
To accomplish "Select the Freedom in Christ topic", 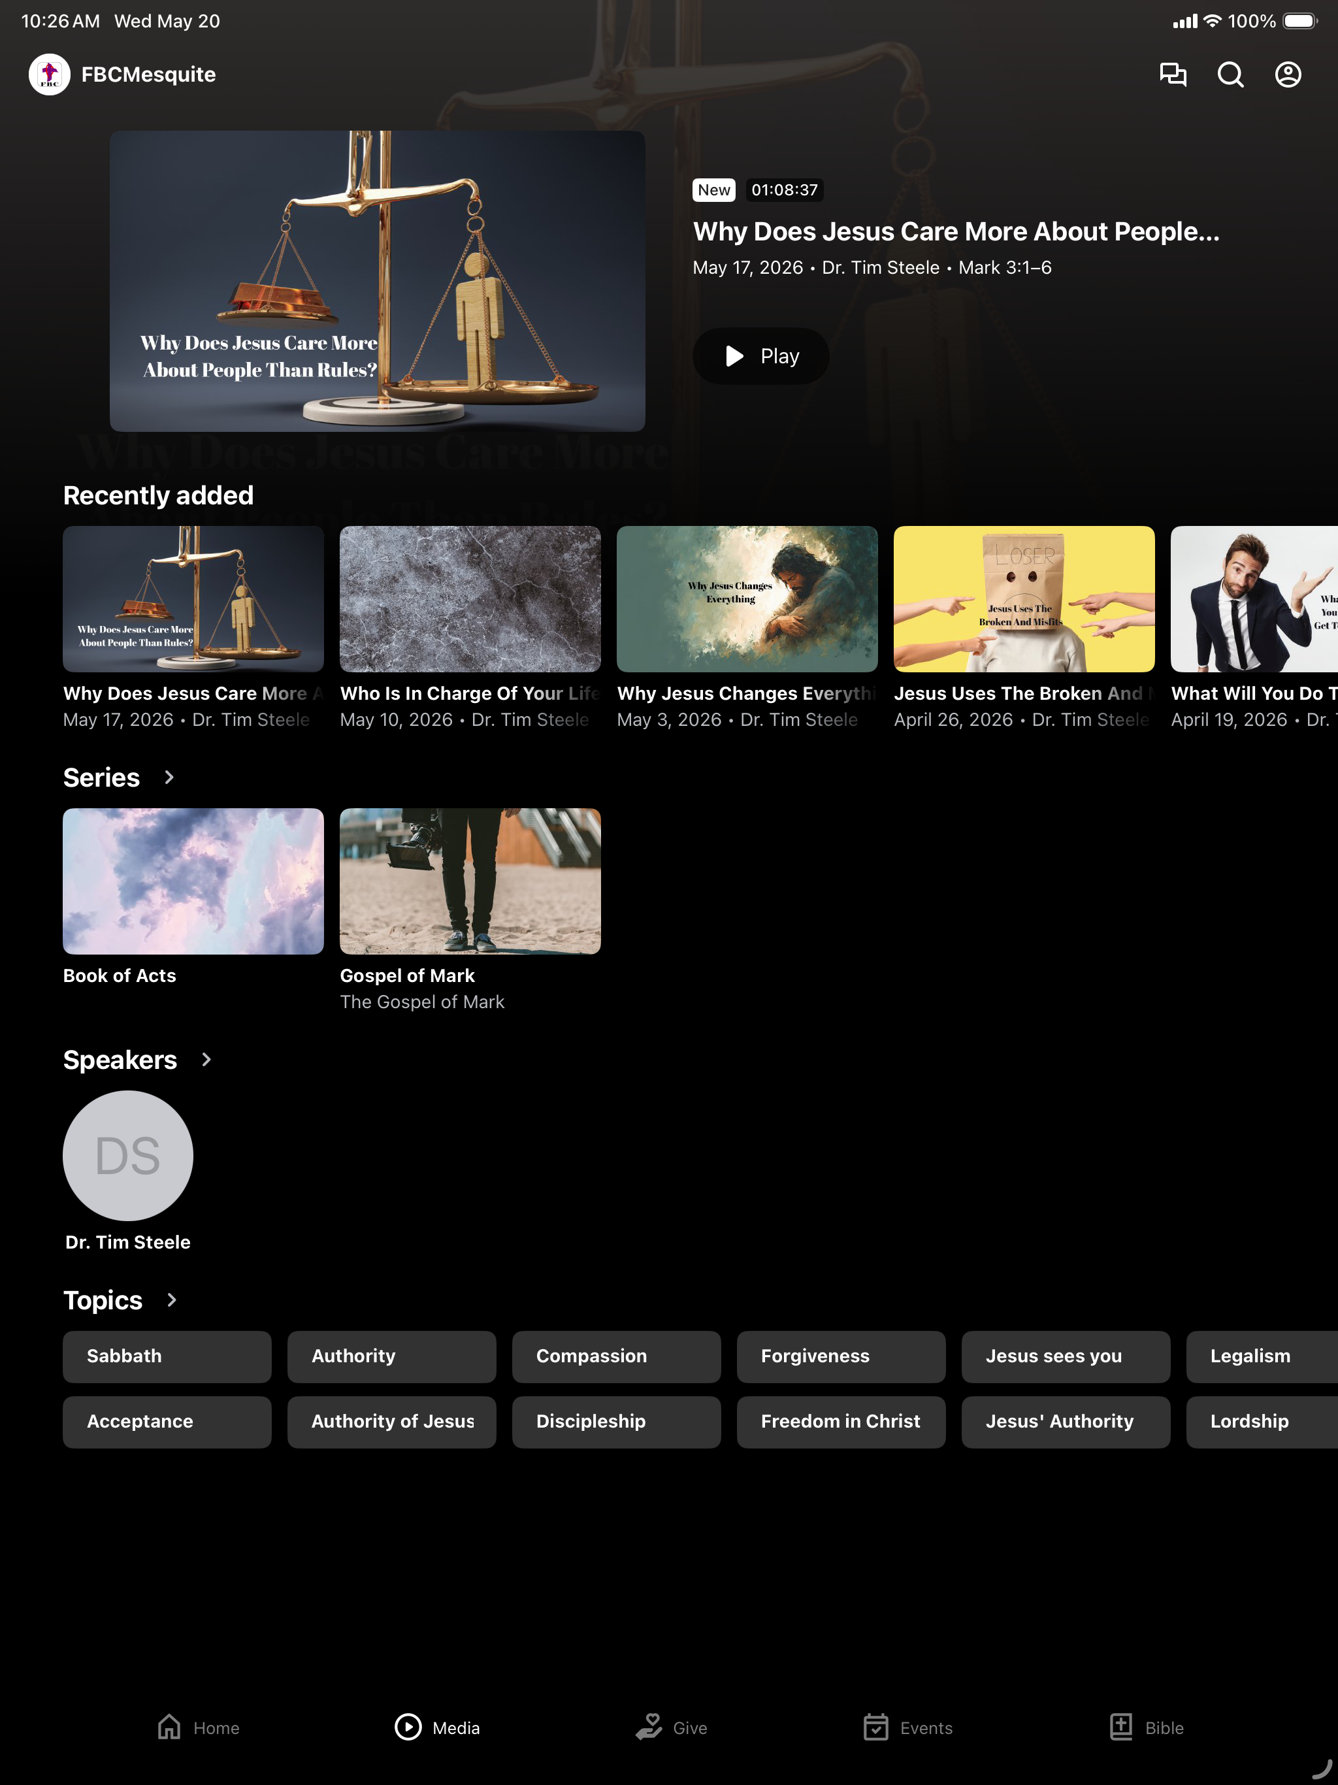I will click(x=841, y=1422).
